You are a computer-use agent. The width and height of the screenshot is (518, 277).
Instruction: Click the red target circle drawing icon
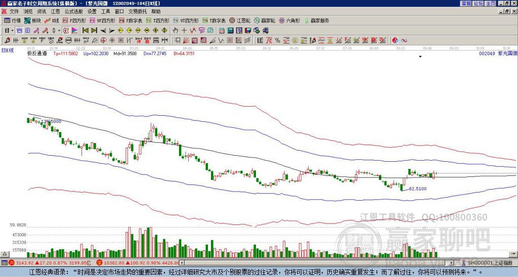pos(103,40)
